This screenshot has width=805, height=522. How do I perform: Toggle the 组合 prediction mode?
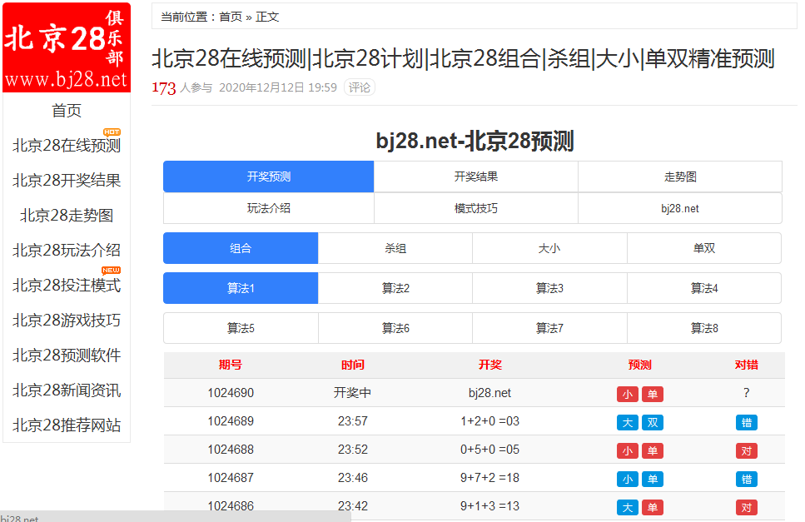241,247
